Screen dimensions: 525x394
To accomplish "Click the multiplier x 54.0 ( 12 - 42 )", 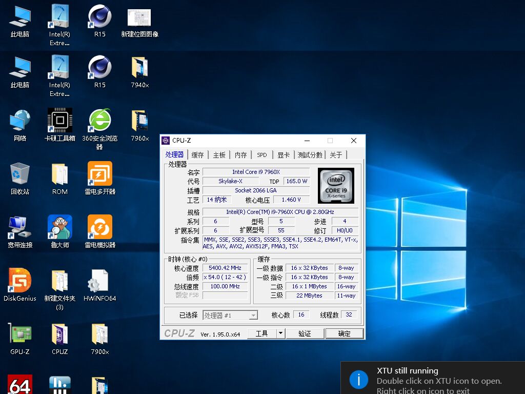I will (x=225, y=277).
